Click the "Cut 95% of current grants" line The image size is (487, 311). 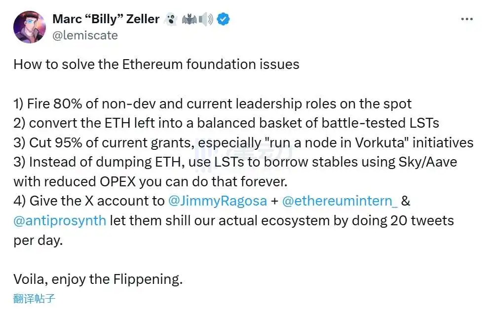[x=244, y=143]
